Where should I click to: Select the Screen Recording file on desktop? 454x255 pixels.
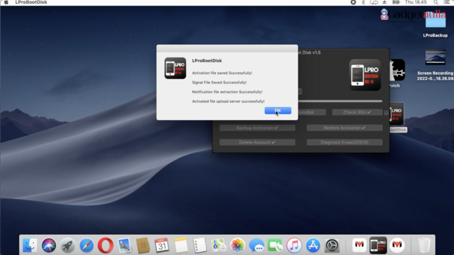click(x=435, y=65)
